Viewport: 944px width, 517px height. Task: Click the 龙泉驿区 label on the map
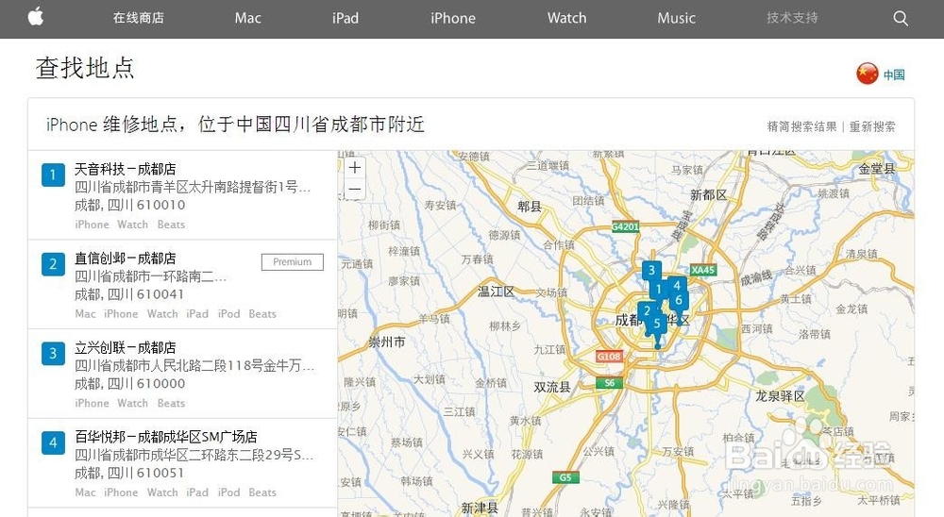pyautogui.click(x=781, y=396)
